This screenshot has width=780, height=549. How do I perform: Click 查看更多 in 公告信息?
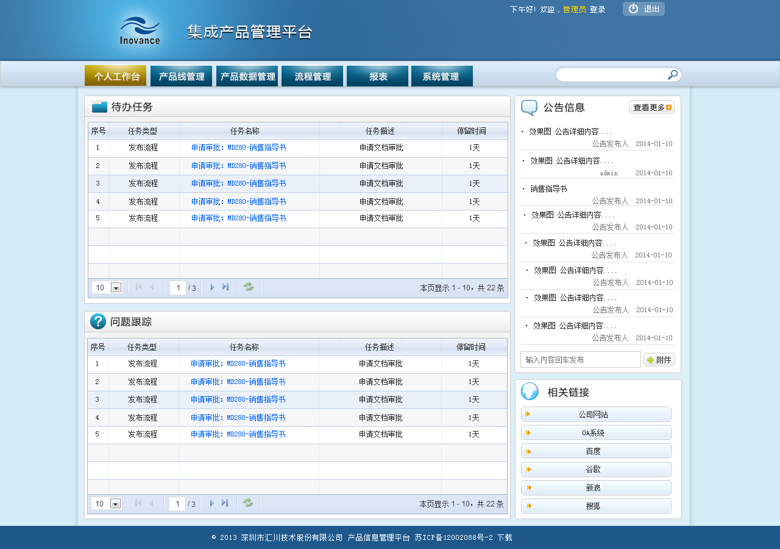(x=651, y=108)
